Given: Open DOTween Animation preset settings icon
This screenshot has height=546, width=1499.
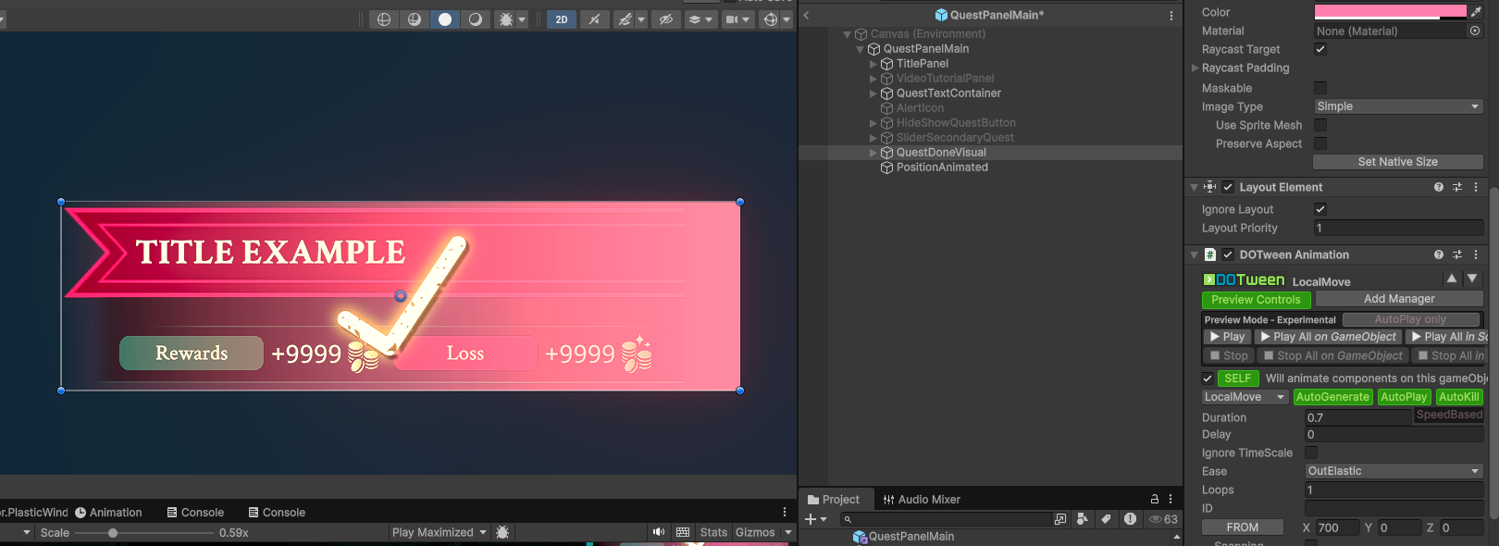Looking at the screenshot, I should pos(1457,254).
